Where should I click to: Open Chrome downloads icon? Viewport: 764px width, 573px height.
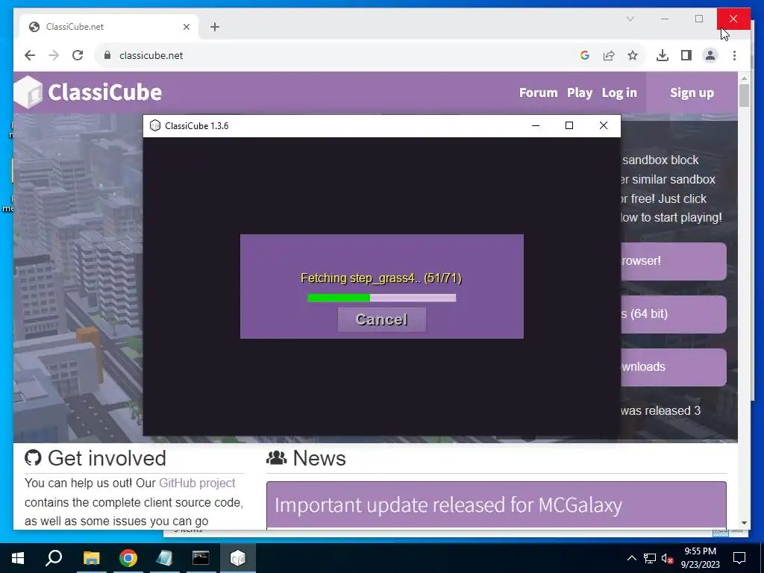663,55
